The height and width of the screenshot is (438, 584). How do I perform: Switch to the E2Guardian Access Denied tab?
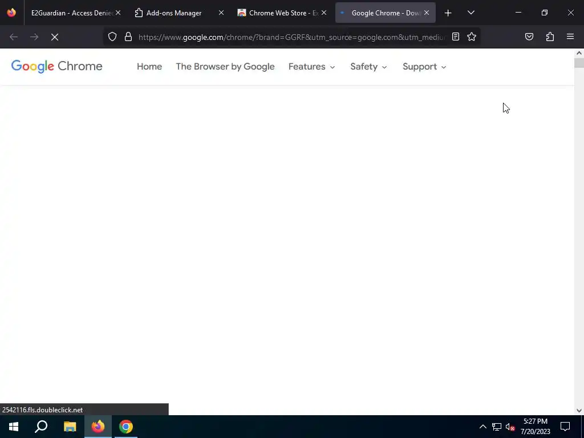click(x=71, y=13)
